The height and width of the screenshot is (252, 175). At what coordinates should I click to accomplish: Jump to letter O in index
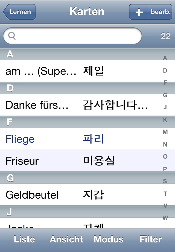pos(165,156)
